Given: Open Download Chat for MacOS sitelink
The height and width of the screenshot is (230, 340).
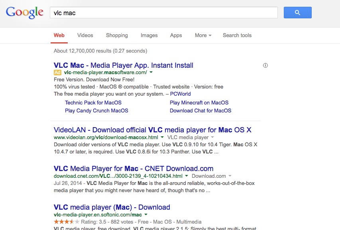Looking at the screenshot, I should click(200, 110).
